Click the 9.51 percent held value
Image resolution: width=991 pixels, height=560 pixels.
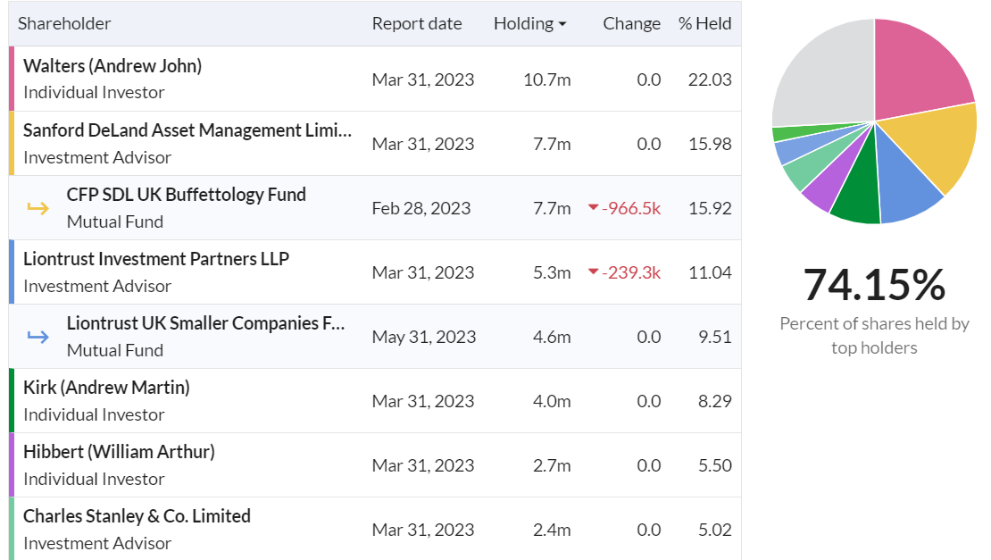[715, 337]
